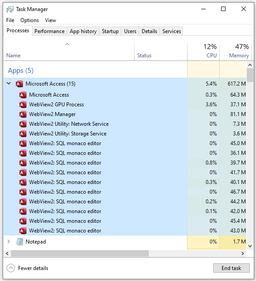256x281 pixels.
Task: Click Notepad's 1.7 M memory value
Action: [x=239, y=242]
